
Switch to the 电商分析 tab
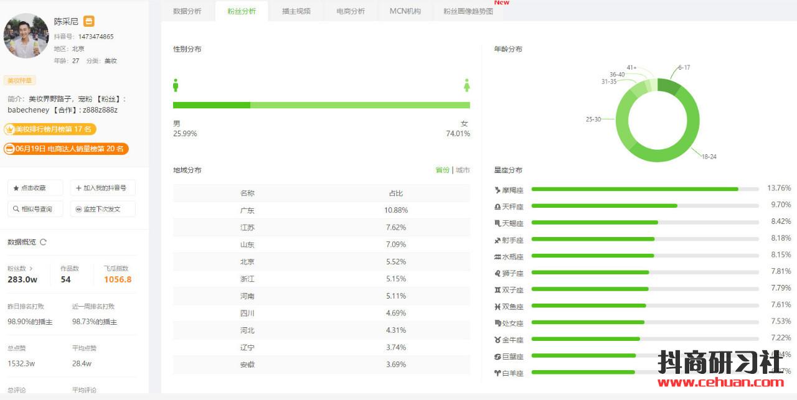tap(351, 11)
